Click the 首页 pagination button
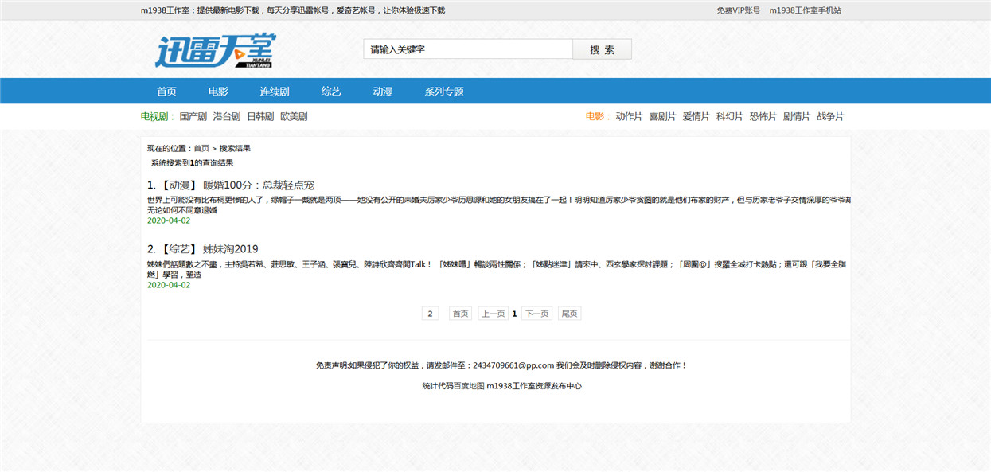991x472 pixels. point(460,314)
